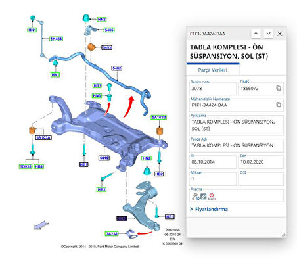297x259 pixels.
Task: Select the 5482 stabilizer bar callout
Action: 117,68
